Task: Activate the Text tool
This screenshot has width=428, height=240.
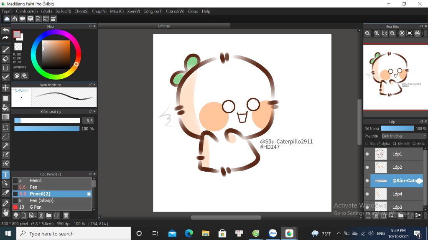Action: tap(6, 175)
